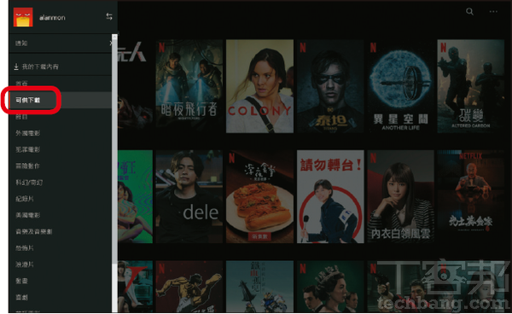Viewport: 512px width, 314px height.
Task: Click the download arrow icon beside 我的下載內容
Action: click(x=16, y=67)
